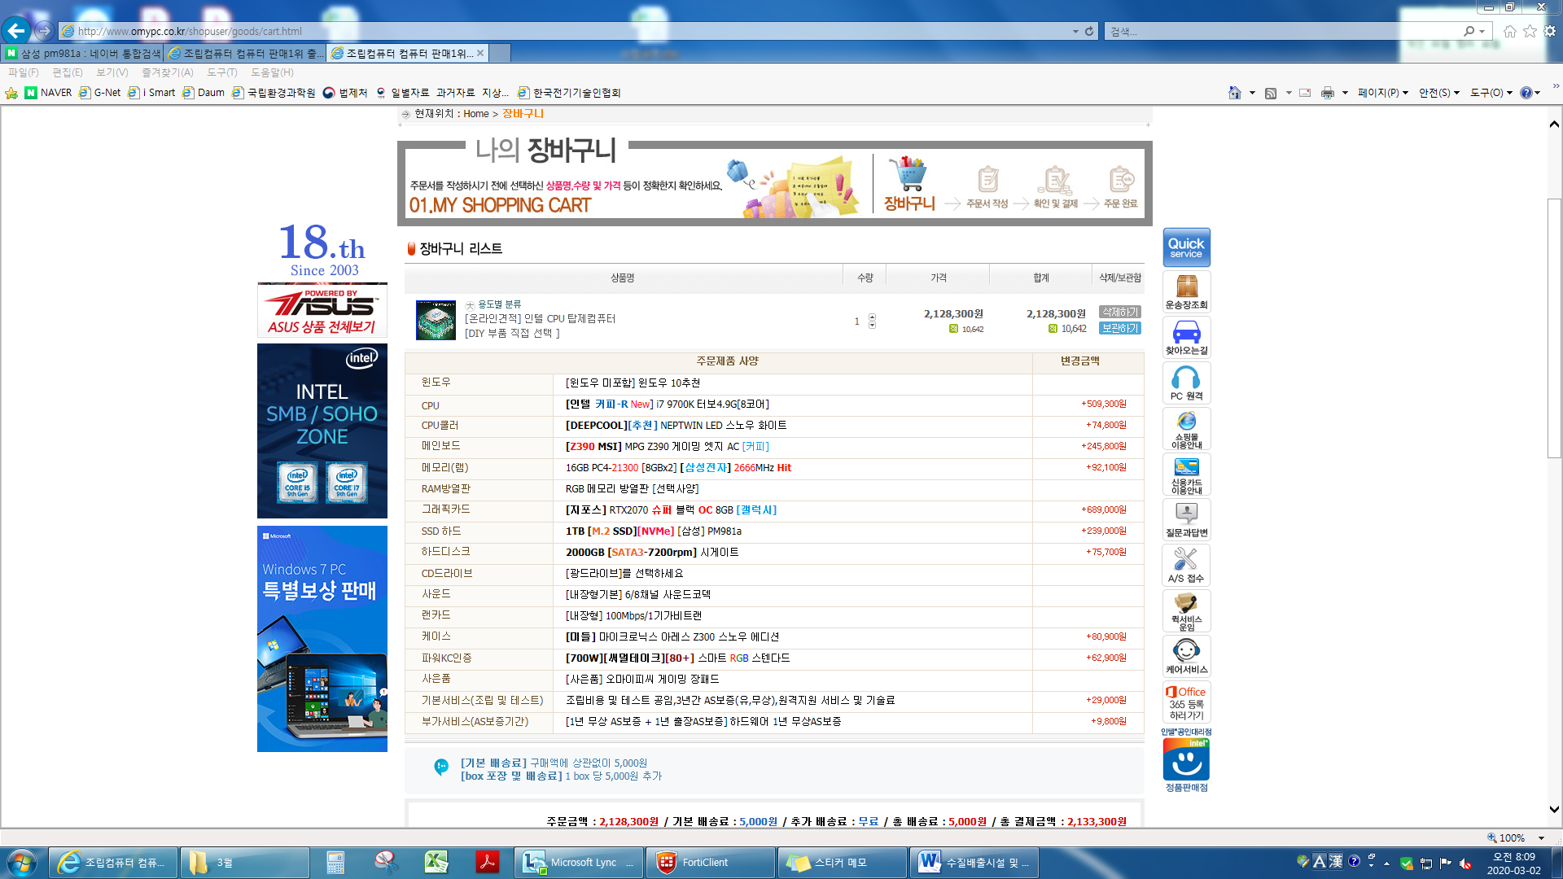Viewport: 1563px width, 879px height.
Task: Open the NAVER favorites bar link
Action: (x=48, y=93)
